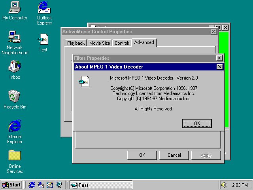Viewport: 253px width, 190px height.
Task: Click the 'All Rights Reserved.' text
Action: click(x=154, y=109)
